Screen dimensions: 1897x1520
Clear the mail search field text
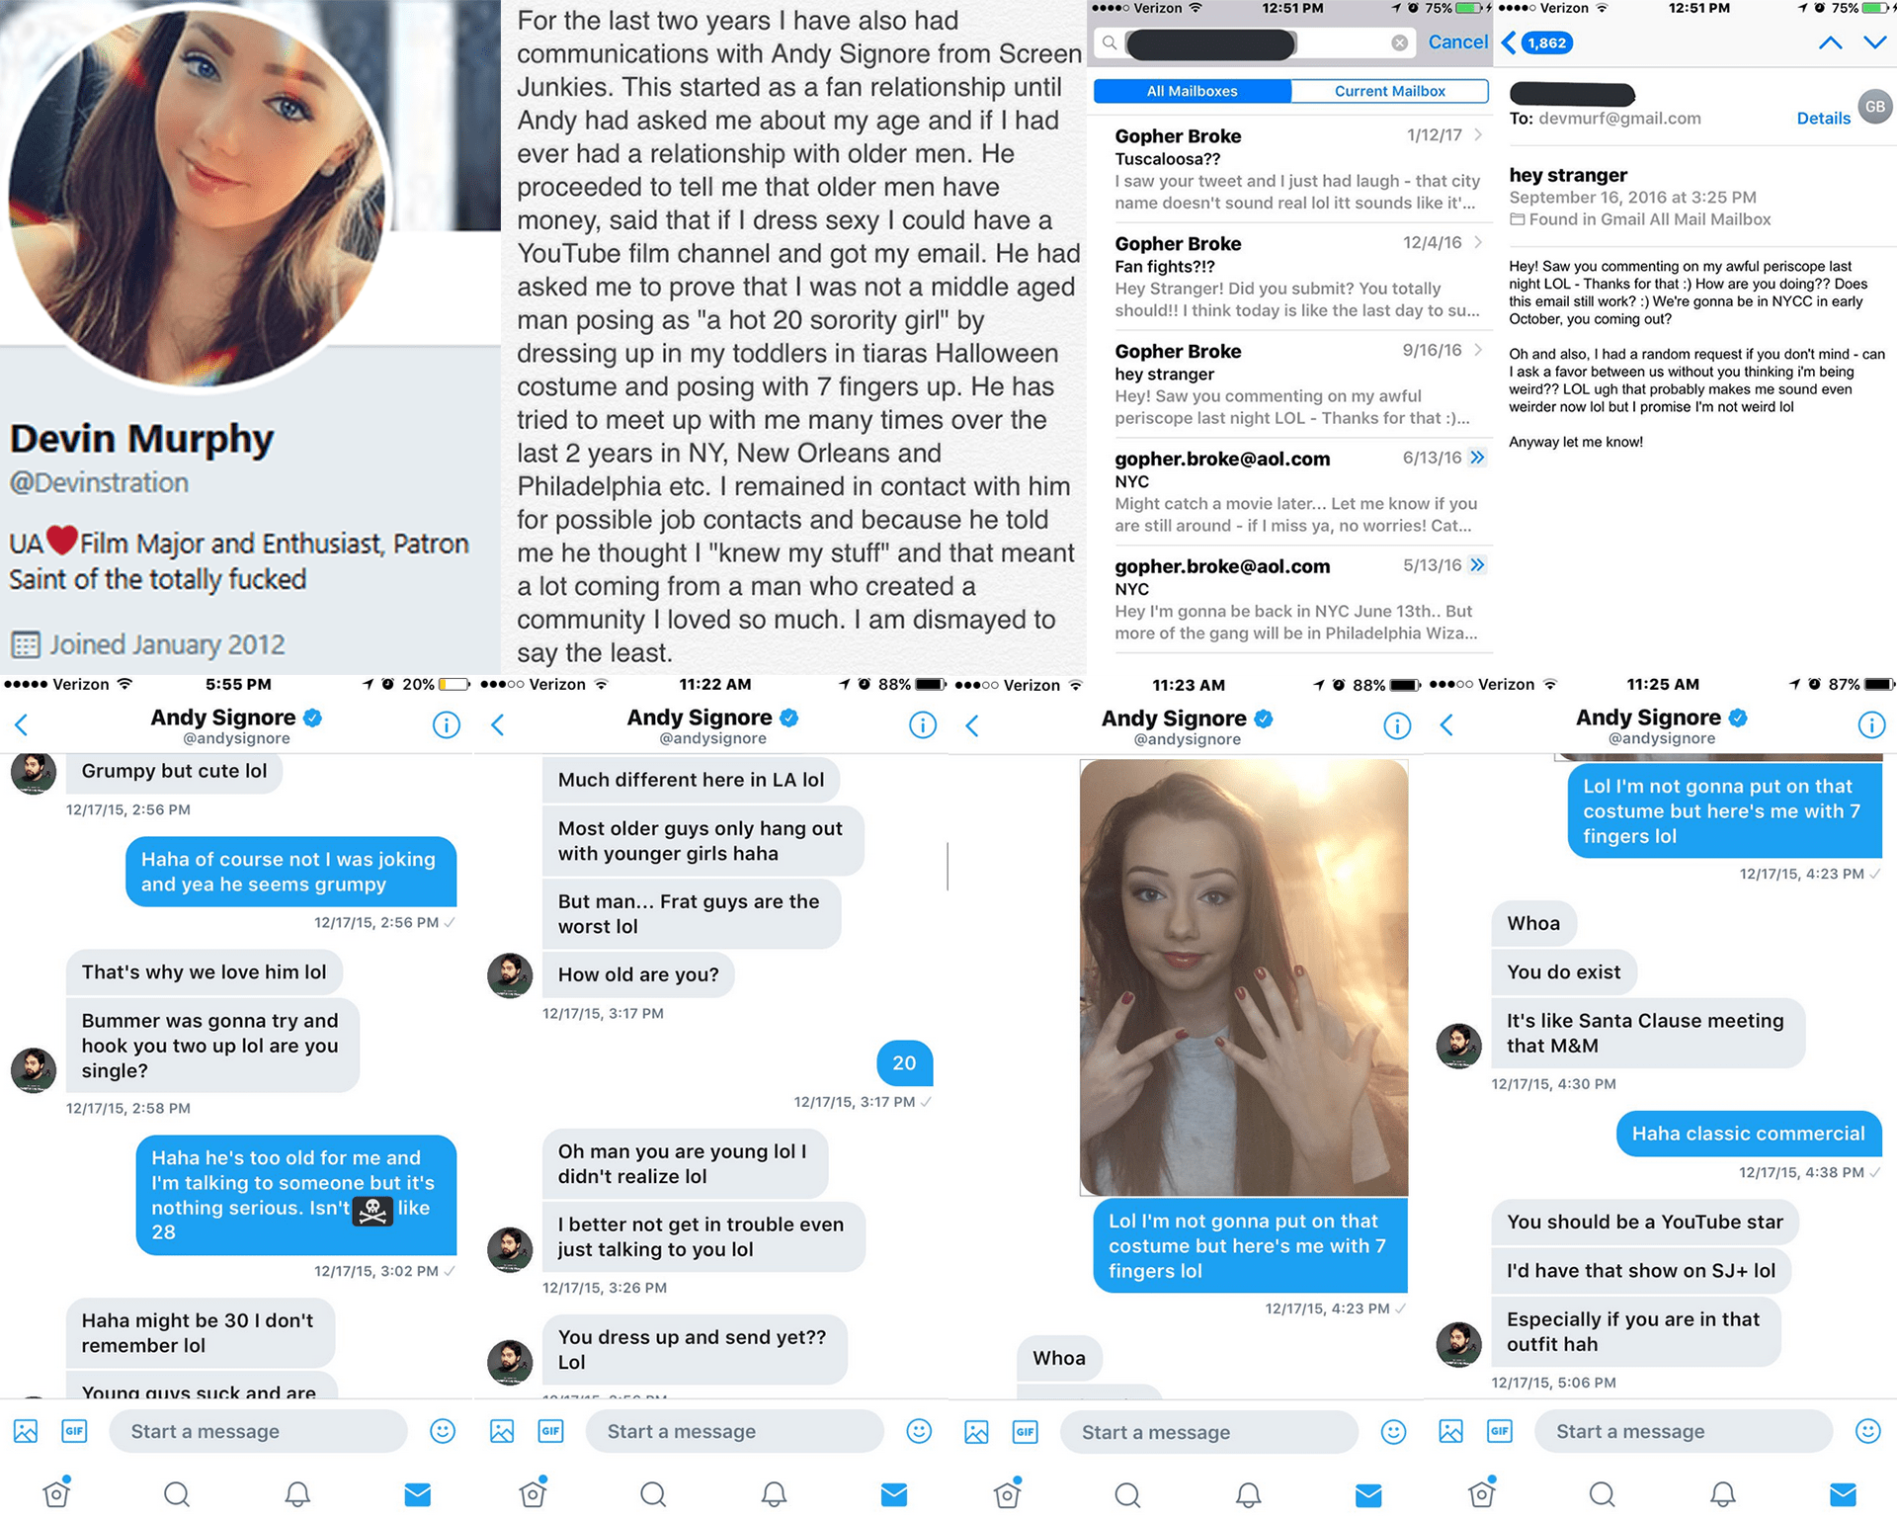[x=1399, y=42]
